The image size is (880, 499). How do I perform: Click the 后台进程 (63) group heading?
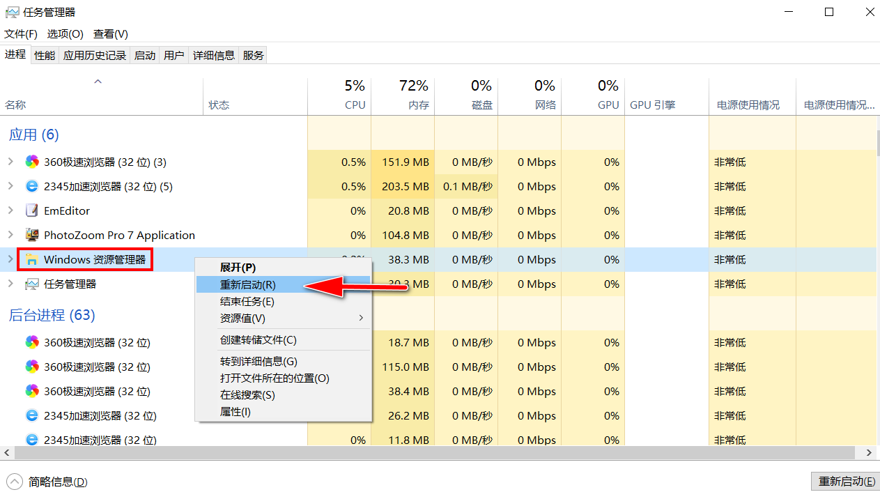pyautogui.click(x=52, y=315)
